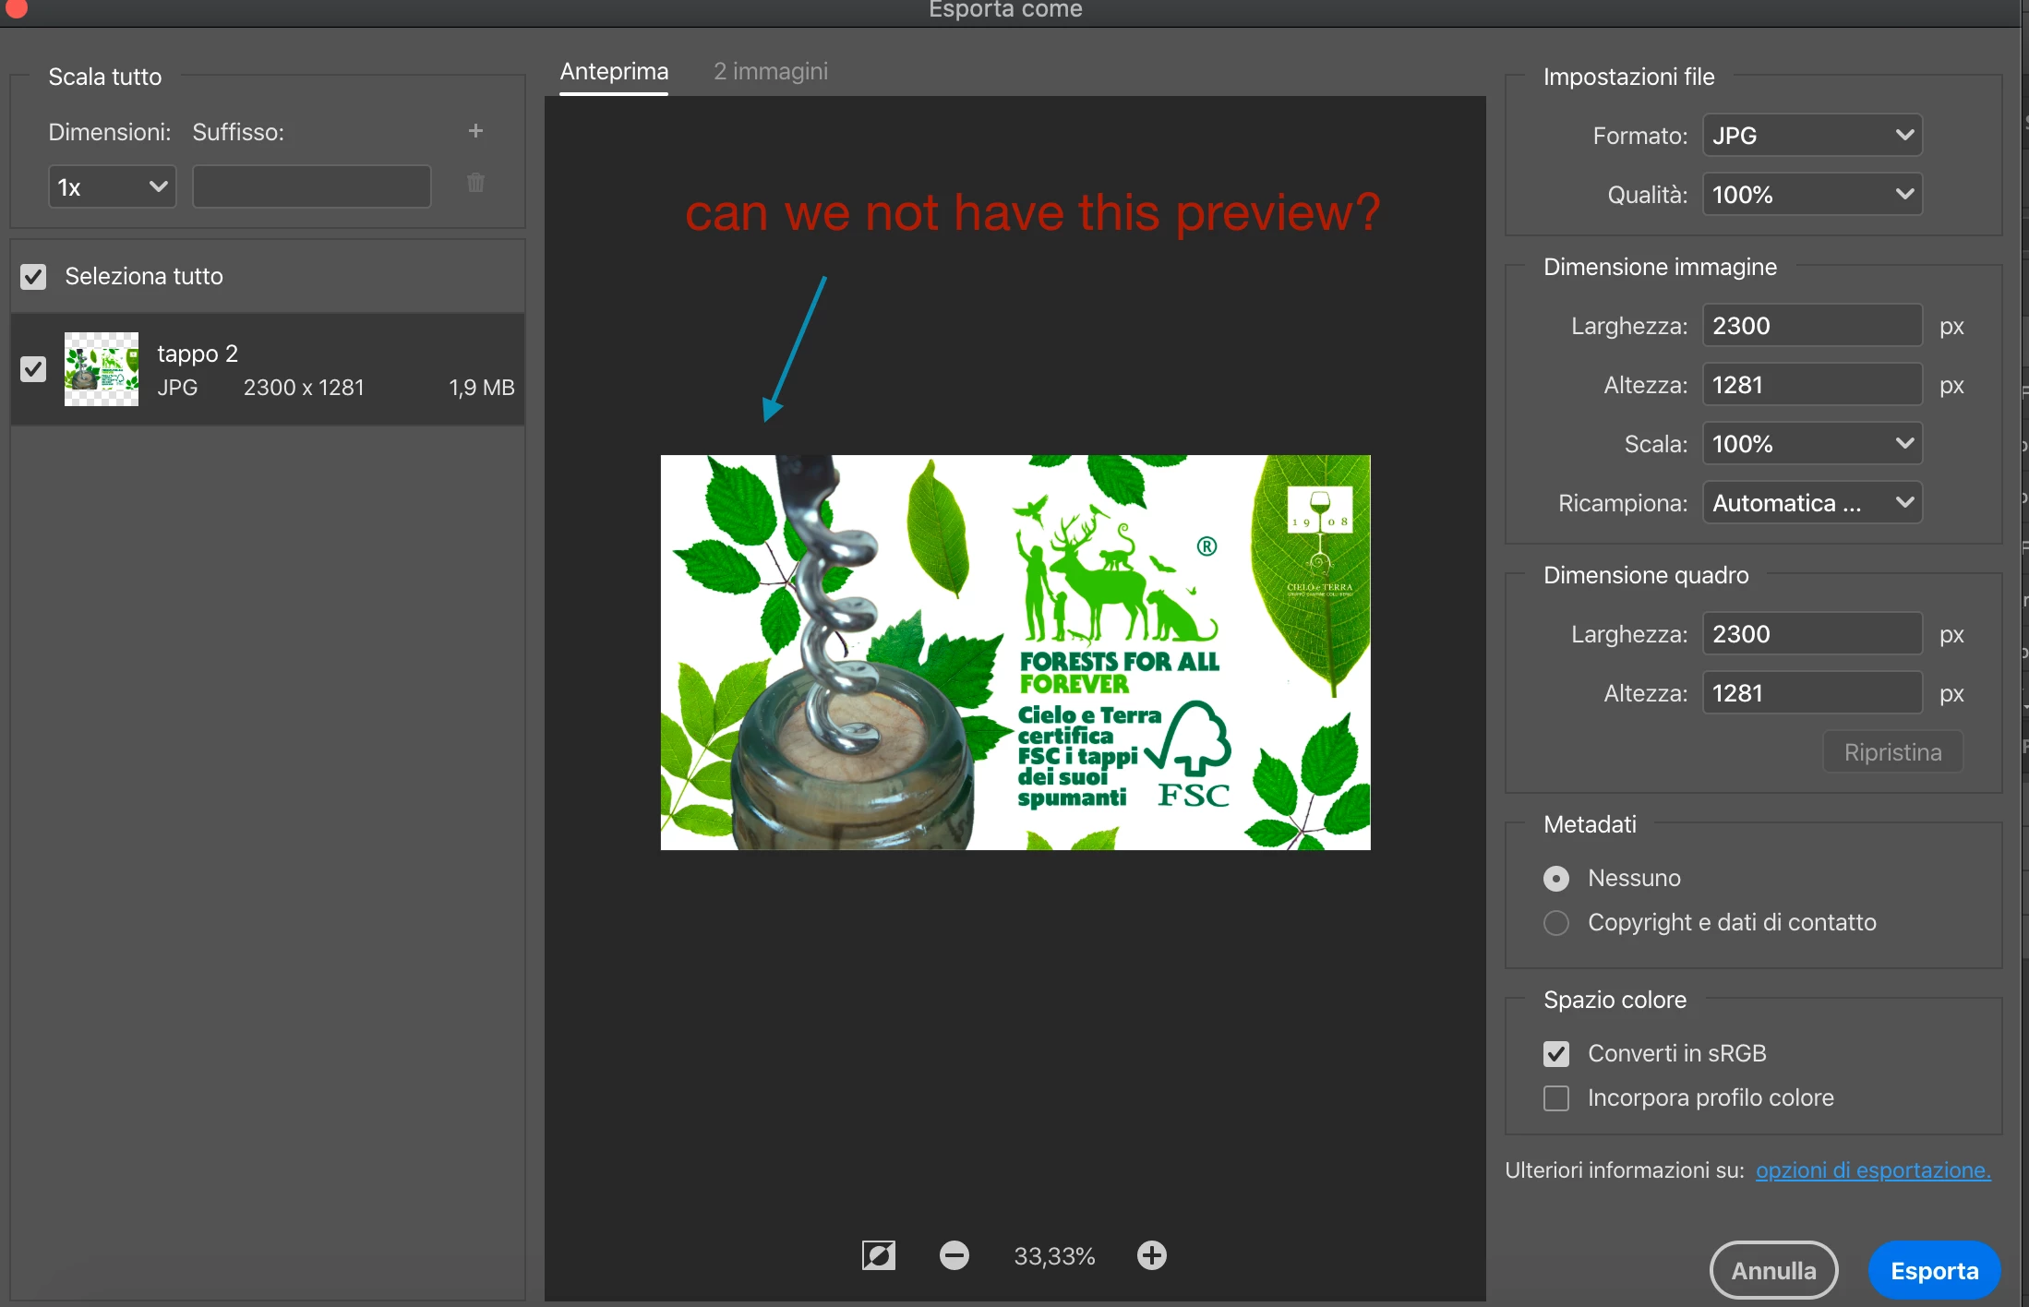2029x1307 pixels.
Task: Zoom in preview with plus icon
Action: pyautogui.click(x=1151, y=1255)
